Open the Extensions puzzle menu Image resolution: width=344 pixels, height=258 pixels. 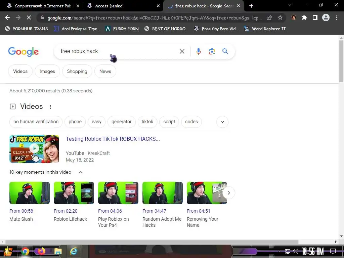coord(304,17)
